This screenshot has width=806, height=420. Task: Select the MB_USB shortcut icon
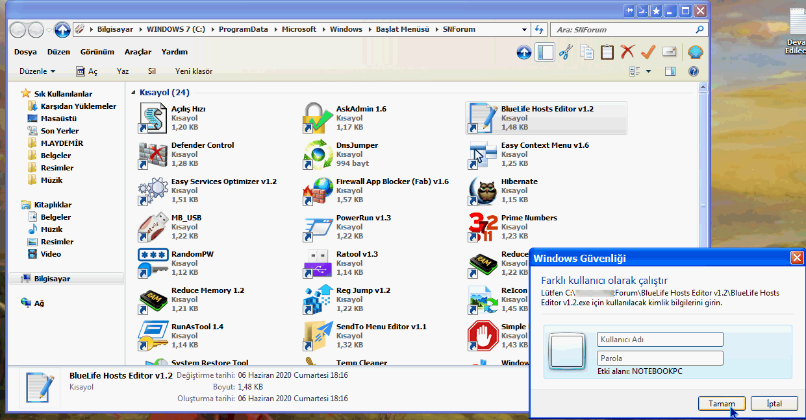pyautogui.click(x=153, y=227)
